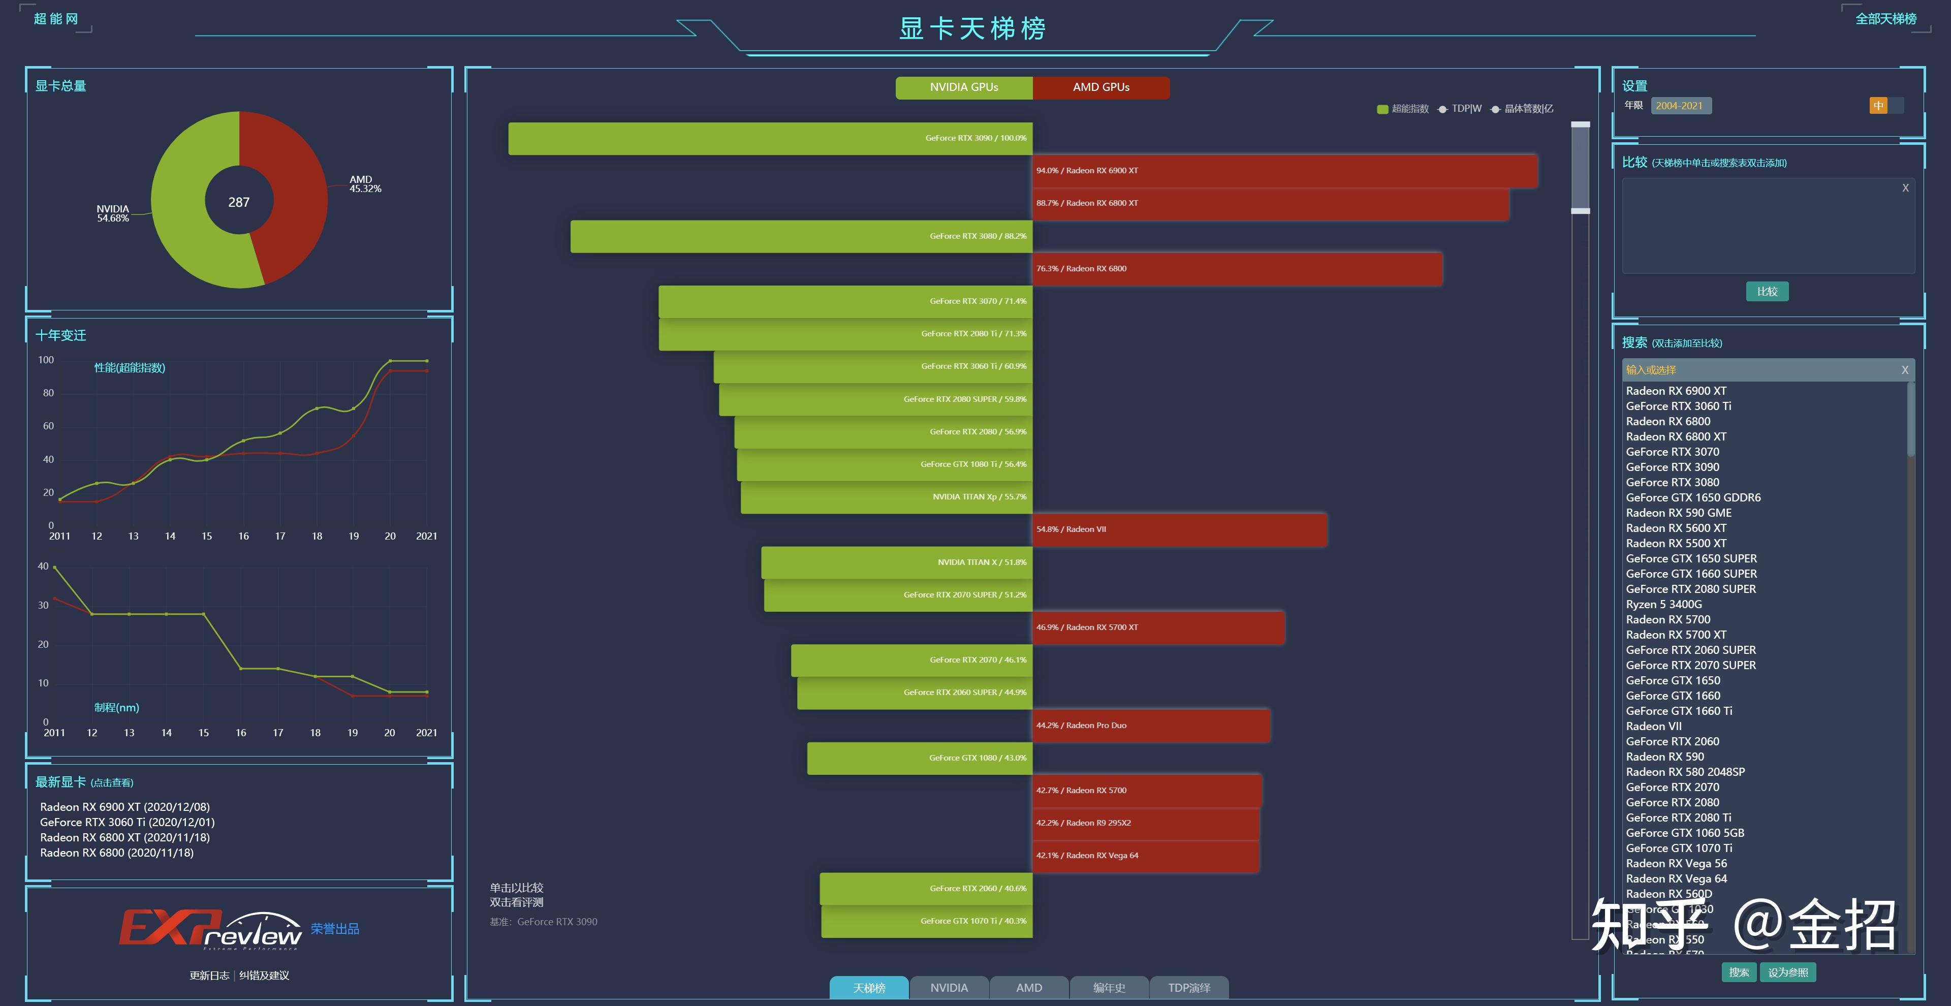Open latest card Radeon RX 6800 XT (2020/11/18)

pos(125,838)
